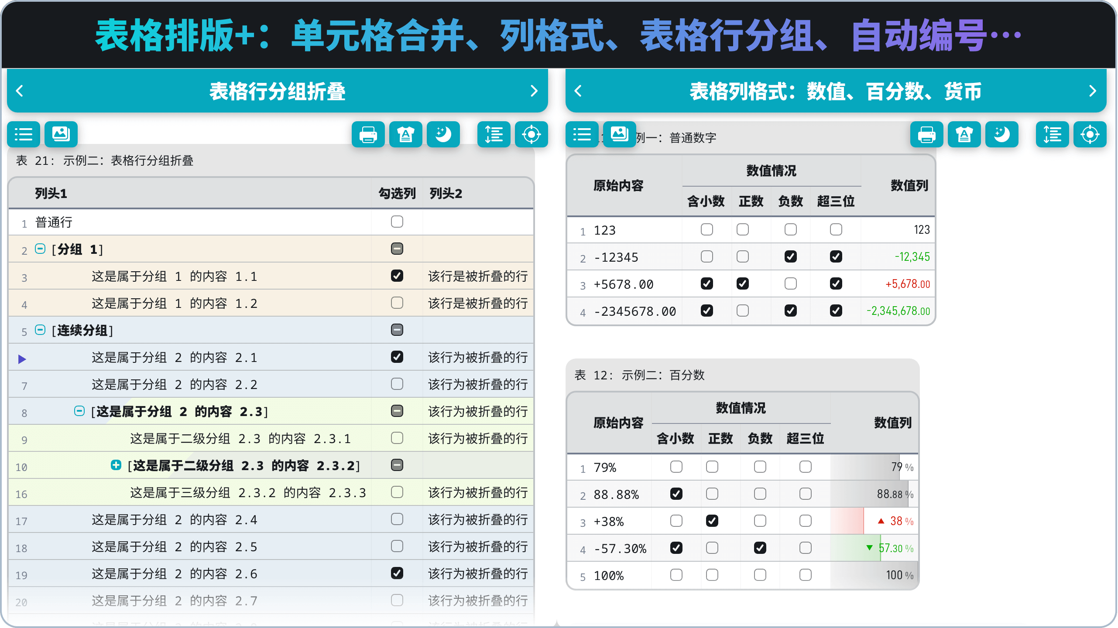The image size is (1118, 628).
Task: Click the 57.30 % progress bar cell
Action: 875,548
